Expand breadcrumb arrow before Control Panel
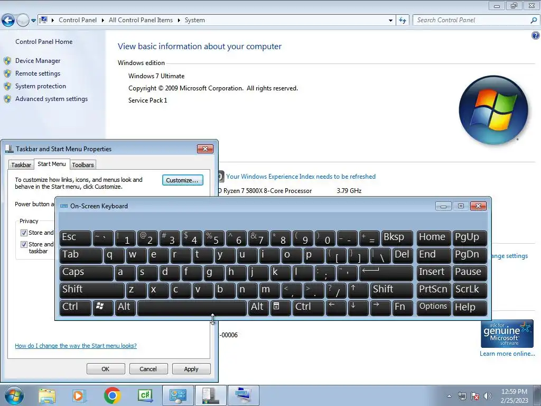 pos(53,21)
